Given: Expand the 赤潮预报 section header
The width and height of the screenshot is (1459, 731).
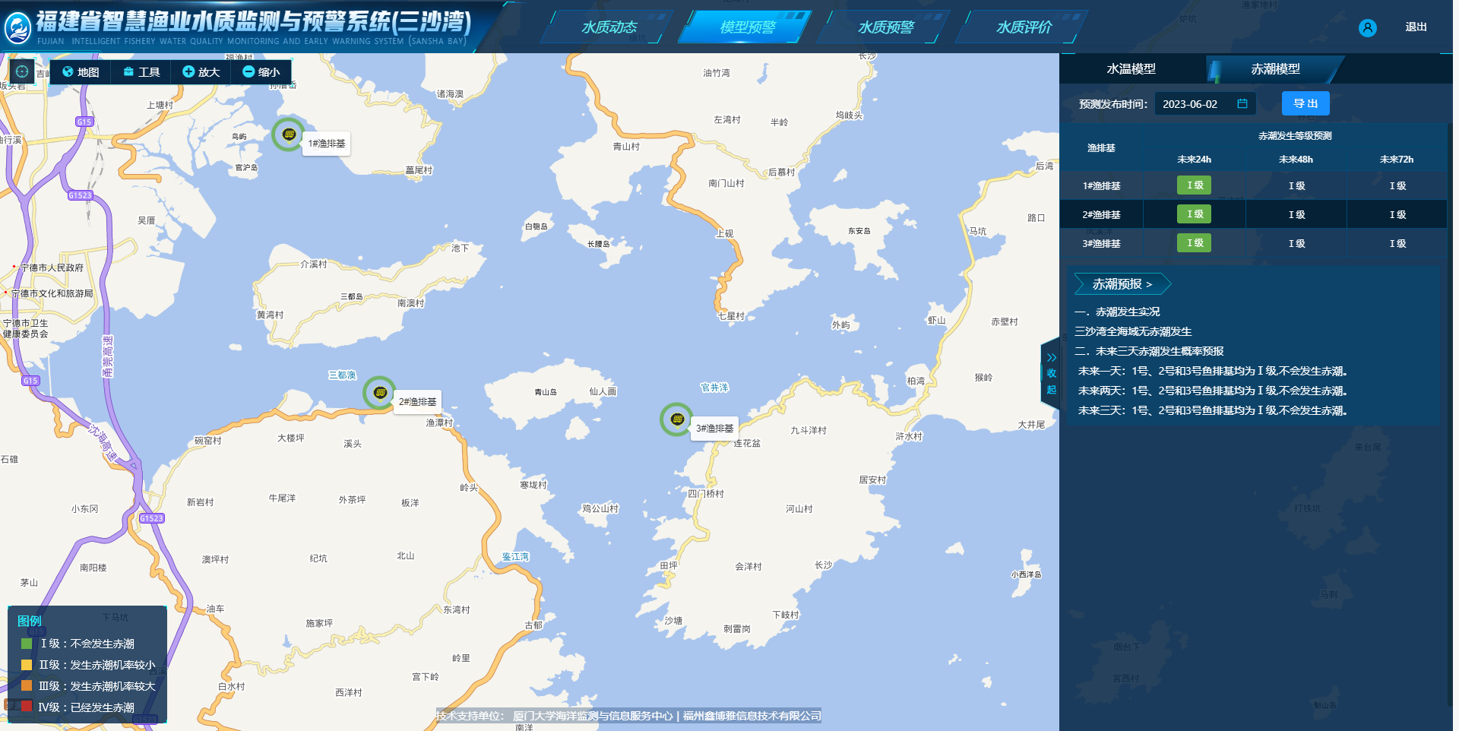Looking at the screenshot, I should click(1122, 284).
